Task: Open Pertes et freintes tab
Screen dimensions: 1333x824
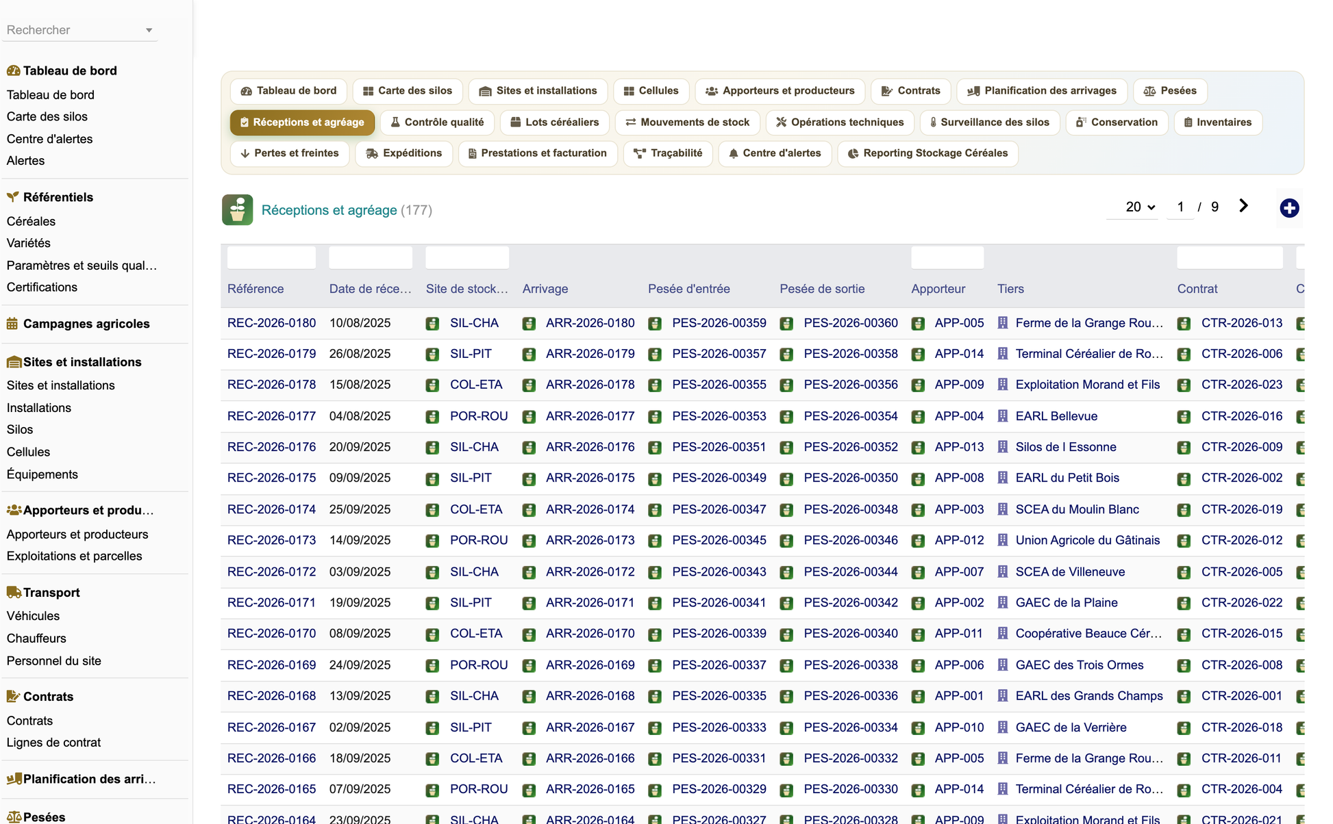Action: pos(289,153)
